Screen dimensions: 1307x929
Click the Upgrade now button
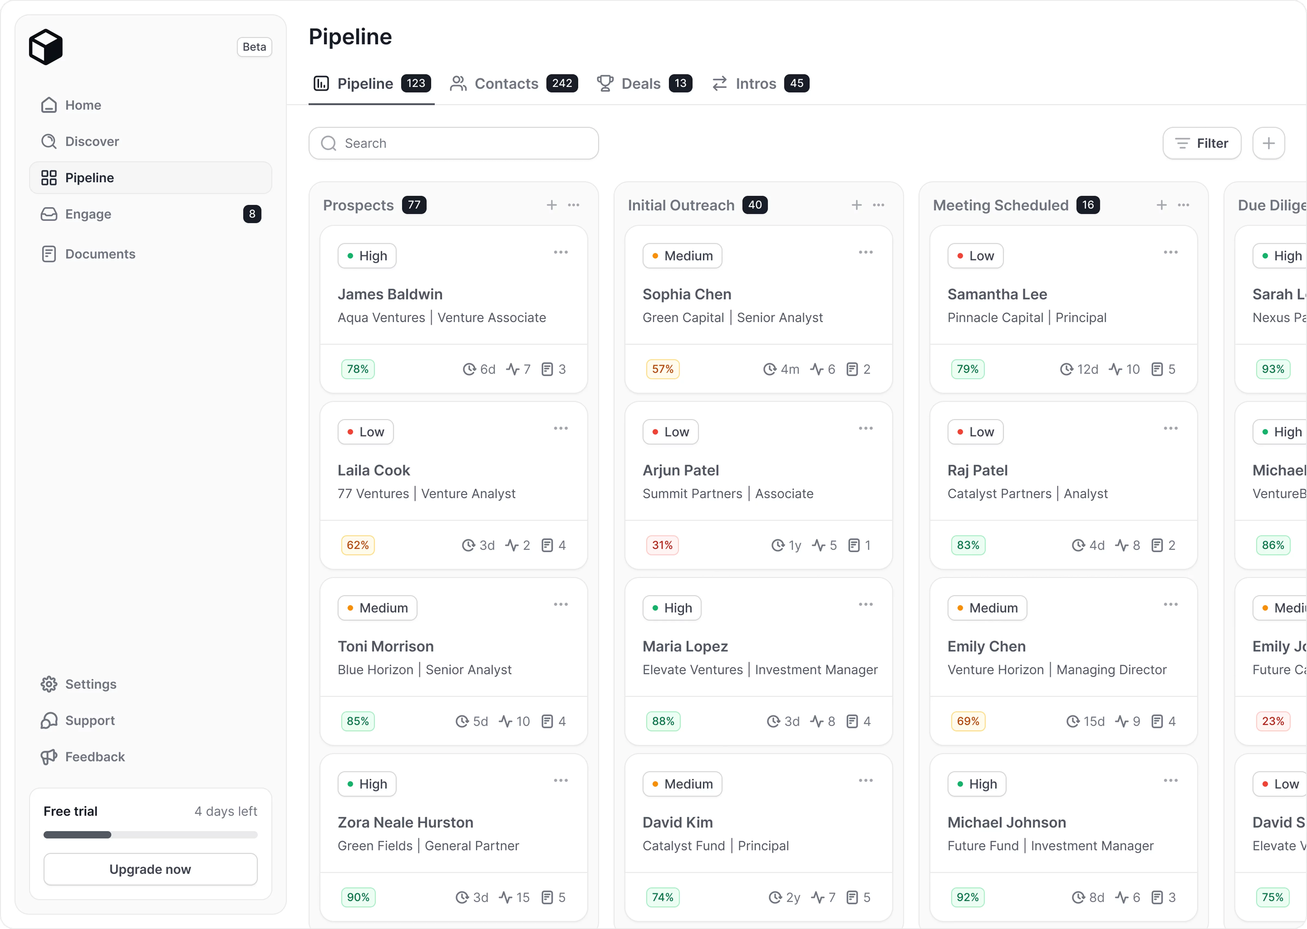tap(150, 869)
